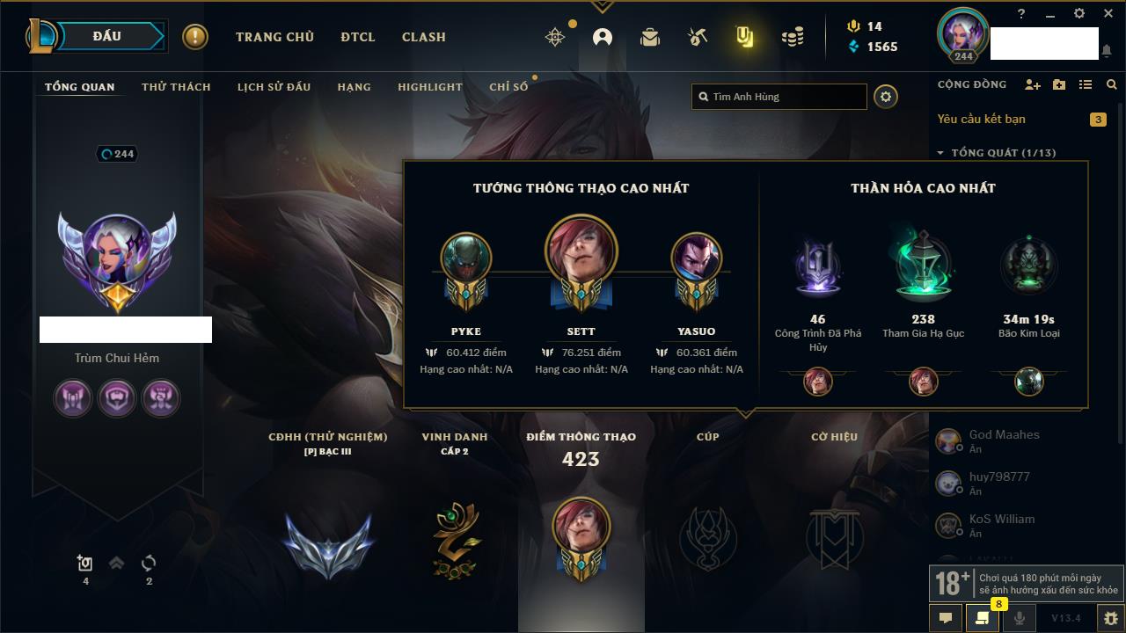The image size is (1126, 633).
Task: Collapse the TỔNG QUÁT friends group
Action: (x=1003, y=153)
